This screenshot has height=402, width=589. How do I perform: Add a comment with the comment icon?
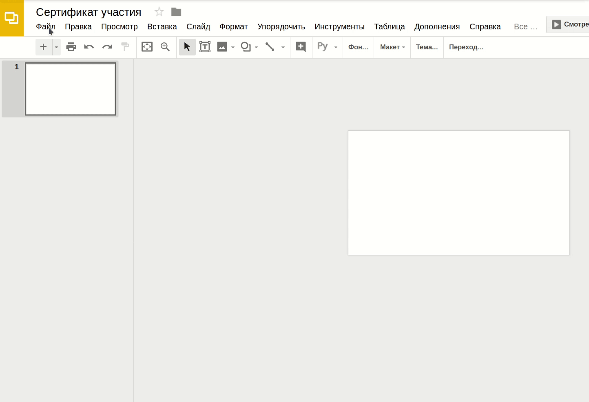coord(301,47)
